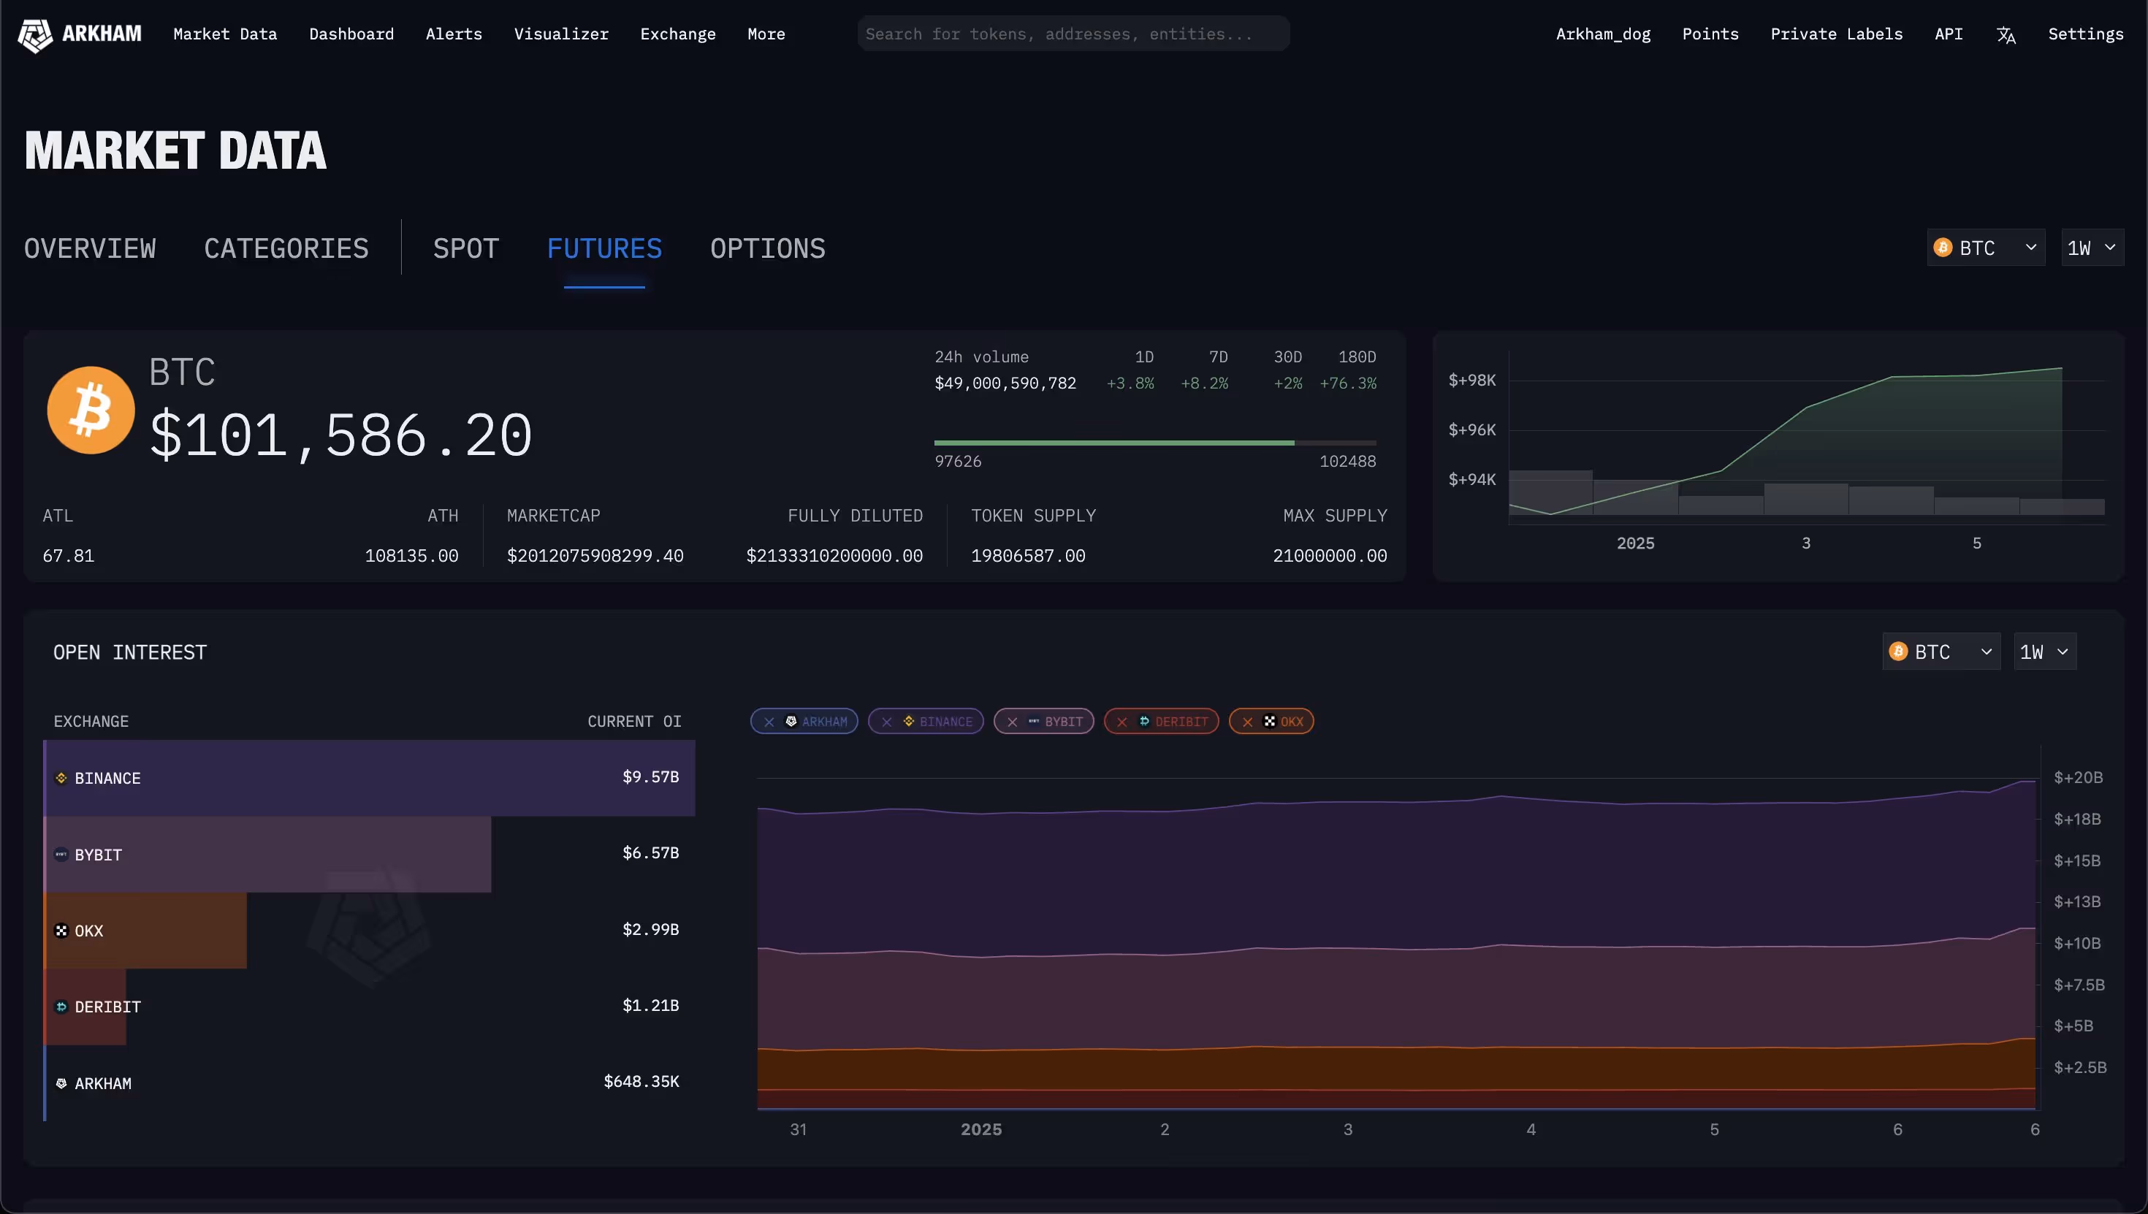Click the language translate icon
2148x1214 pixels.
[2006, 35]
